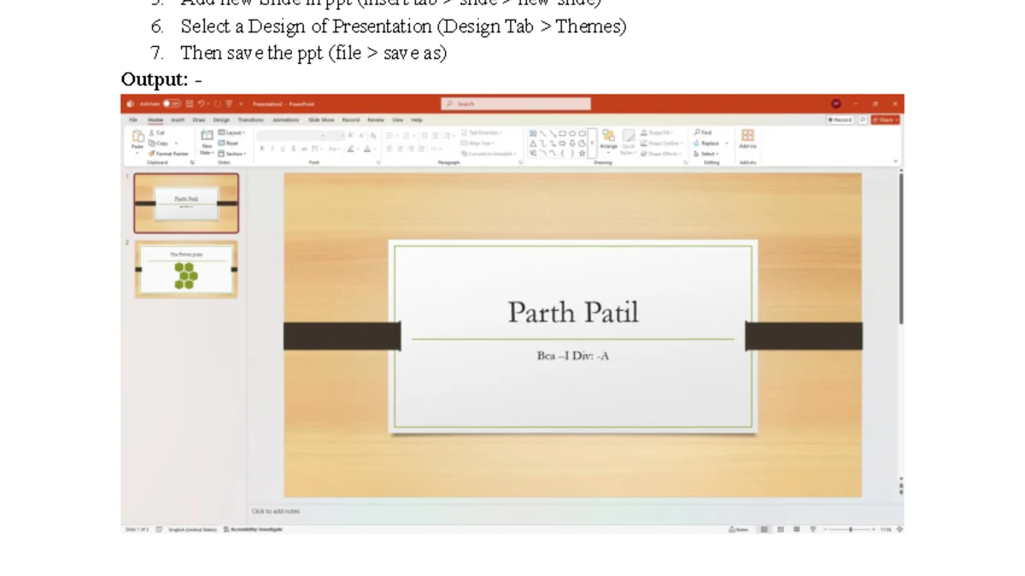Switch to the Insert tab
The width and height of the screenshot is (1025, 576).
(x=178, y=120)
